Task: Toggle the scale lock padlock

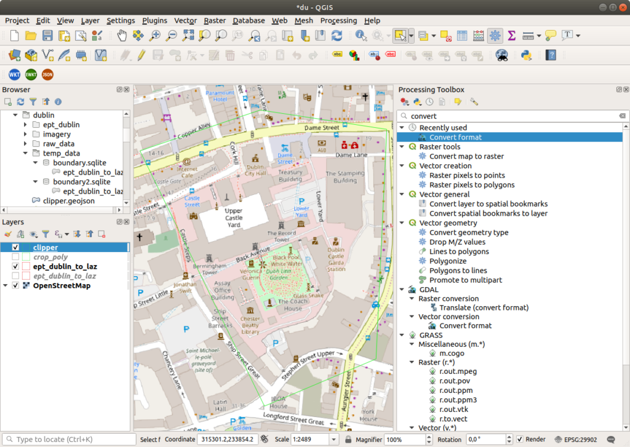Action: [348, 440]
